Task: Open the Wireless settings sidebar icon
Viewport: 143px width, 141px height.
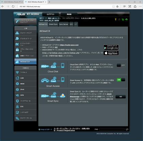Action: [17, 72]
